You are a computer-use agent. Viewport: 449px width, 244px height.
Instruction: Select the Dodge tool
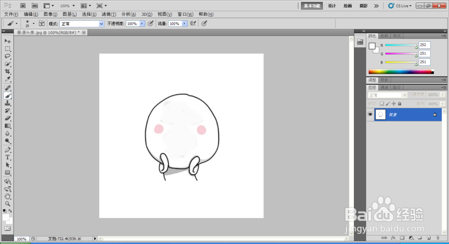coord(8,141)
